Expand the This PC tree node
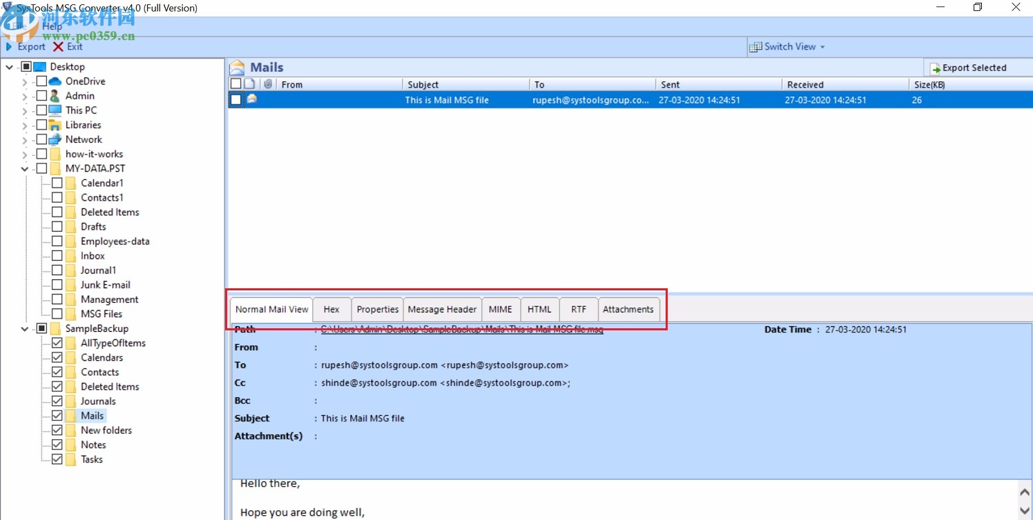This screenshot has width=1033, height=520. click(24, 110)
